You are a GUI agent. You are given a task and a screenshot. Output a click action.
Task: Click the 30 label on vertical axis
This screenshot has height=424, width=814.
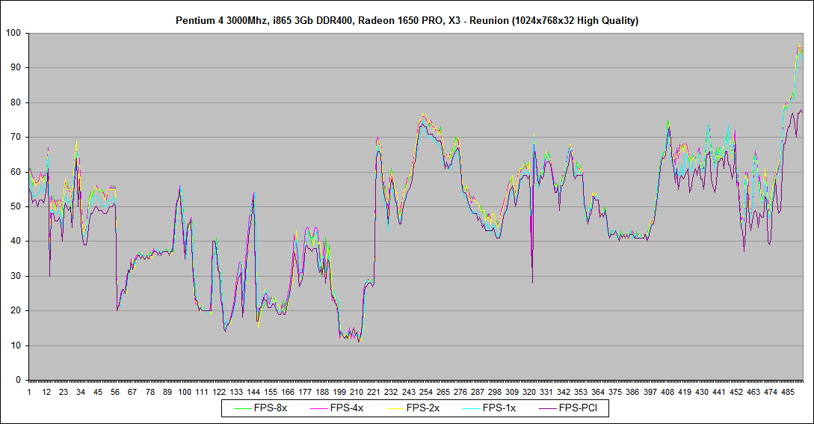16,276
